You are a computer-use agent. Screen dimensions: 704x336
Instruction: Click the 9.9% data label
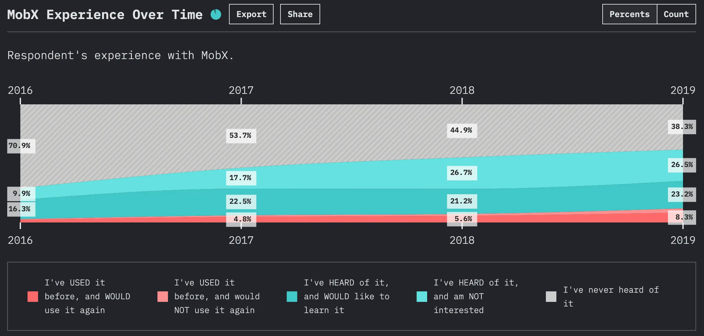[21, 194]
